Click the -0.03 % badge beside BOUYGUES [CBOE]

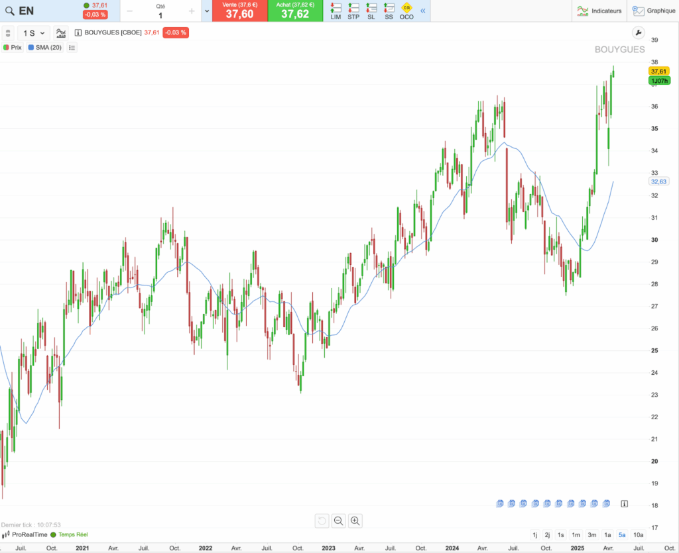176,33
